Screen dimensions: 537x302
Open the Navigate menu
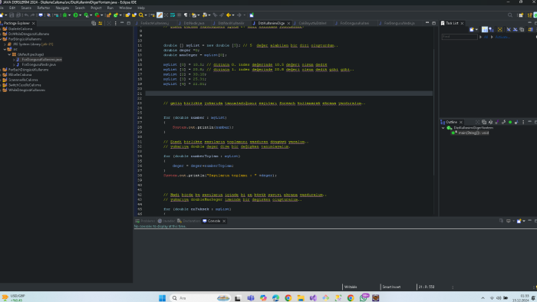[x=62, y=8]
